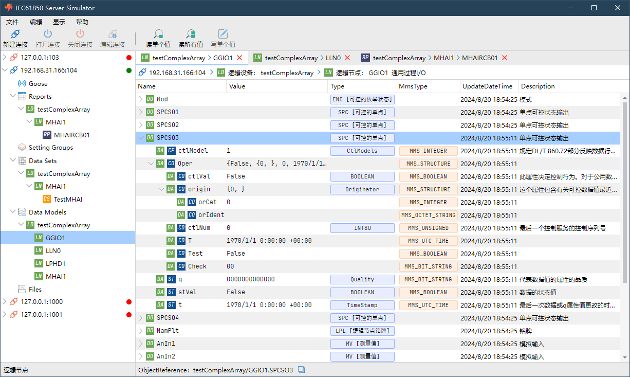Collapse the origin attribute node
The image size is (630, 377).
point(162,189)
